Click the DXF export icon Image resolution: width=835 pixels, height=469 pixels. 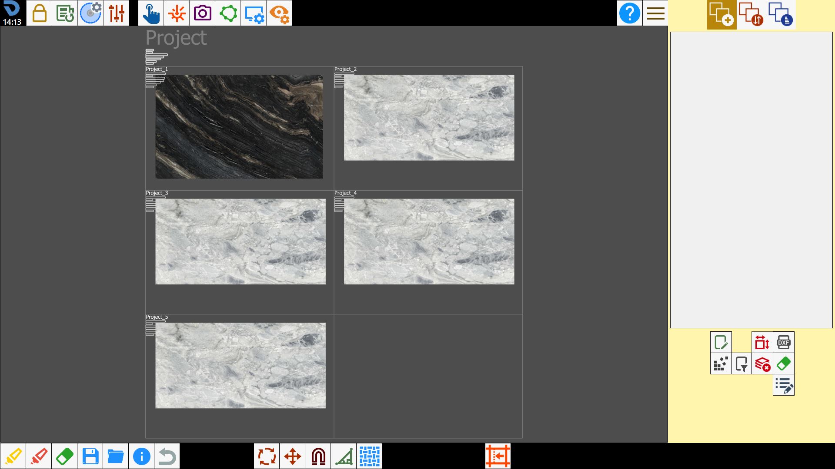(783, 342)
